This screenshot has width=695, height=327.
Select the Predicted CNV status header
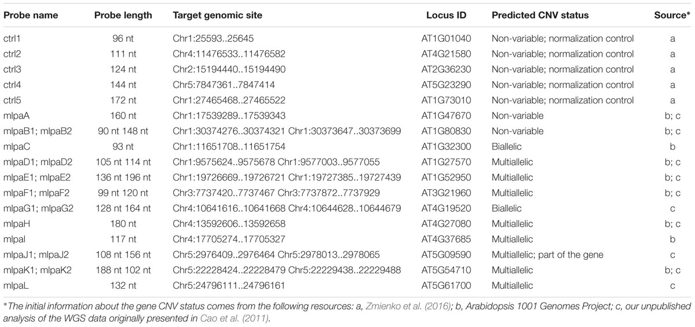pyautogui.click(x=540, y=15)
